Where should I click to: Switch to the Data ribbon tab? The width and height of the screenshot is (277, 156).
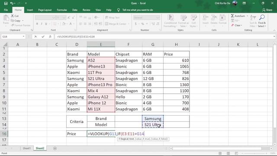(x=75, y=10)
